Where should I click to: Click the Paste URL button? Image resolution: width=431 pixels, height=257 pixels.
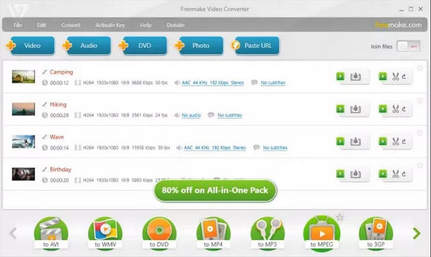pos(255,46)
